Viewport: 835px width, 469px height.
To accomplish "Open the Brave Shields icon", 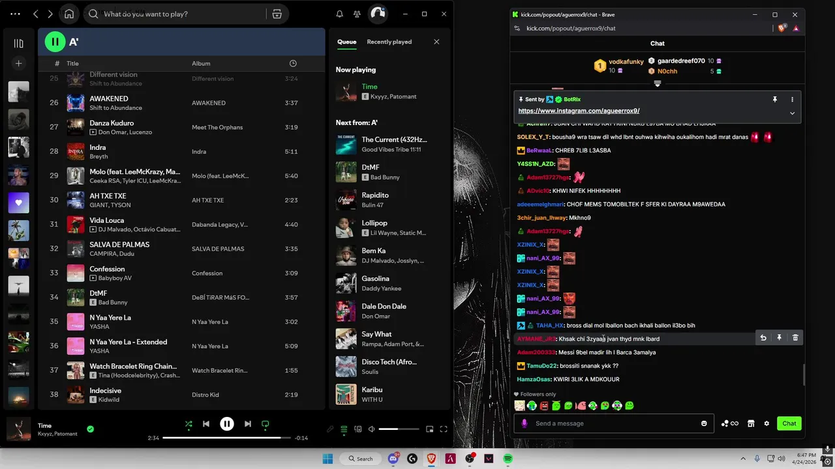I will tap(782, 28).
